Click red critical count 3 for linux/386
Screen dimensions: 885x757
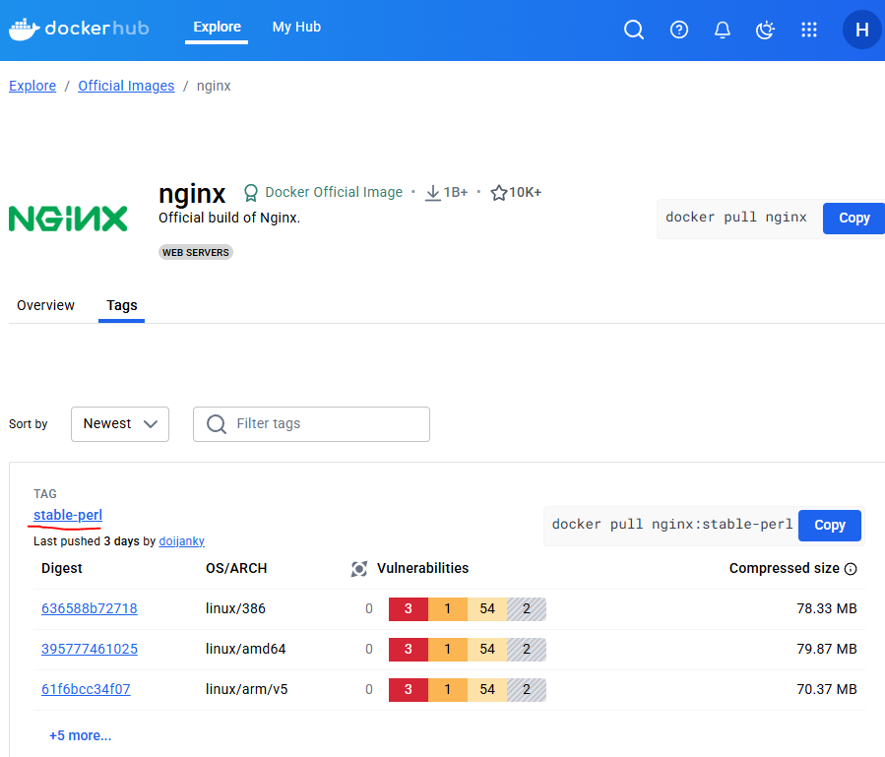click(x=409, y=608)
